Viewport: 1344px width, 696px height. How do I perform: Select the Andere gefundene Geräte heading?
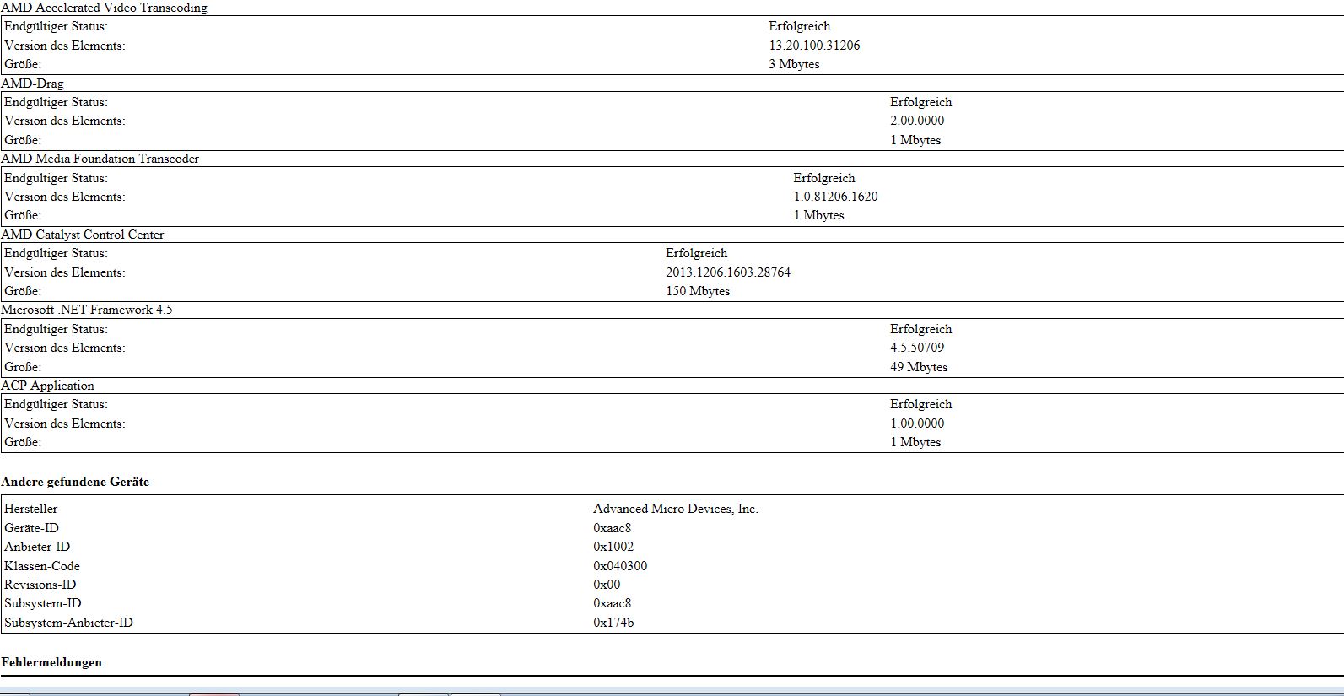75,482
